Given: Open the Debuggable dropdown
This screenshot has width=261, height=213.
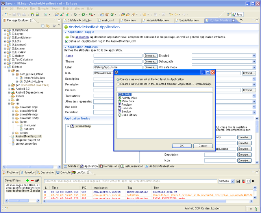Looking at the screenshot, I should (x=254, y=62).
